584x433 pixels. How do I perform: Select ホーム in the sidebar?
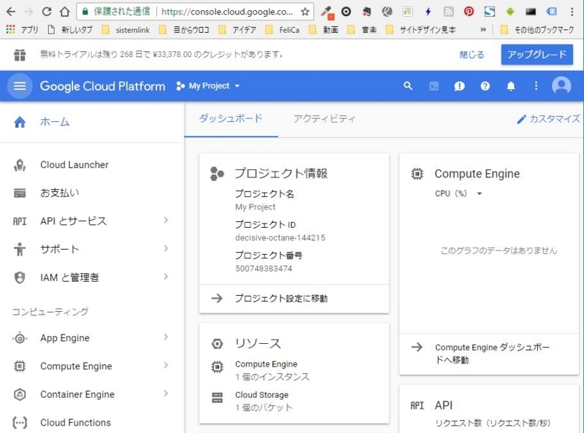point(55,122)
